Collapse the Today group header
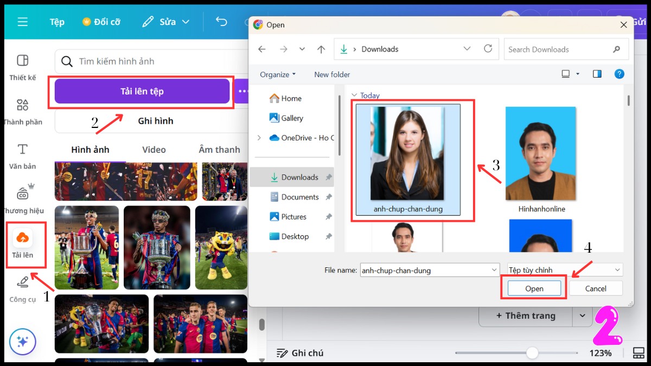 click(x=355, y=95)
